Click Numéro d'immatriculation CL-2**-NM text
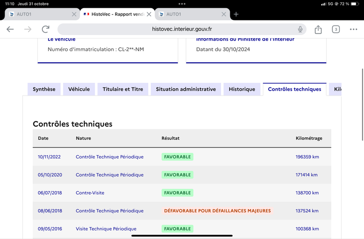Viewport: 364px width, 239px height. coord(96,49)
